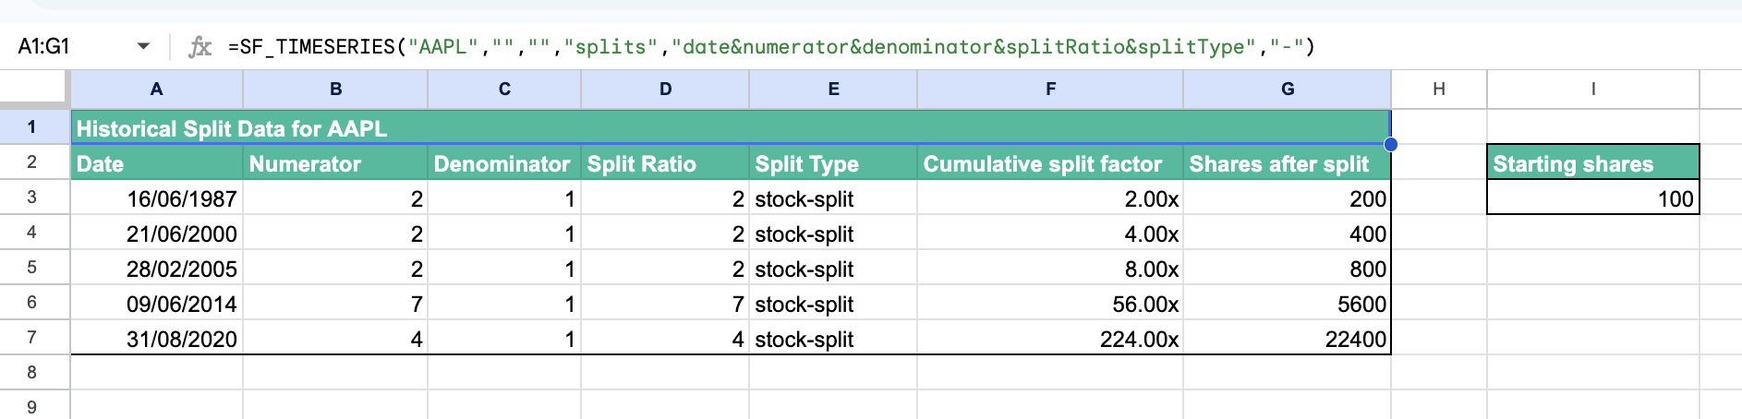Click shares after split value 200

click(x=1288, y=198)
